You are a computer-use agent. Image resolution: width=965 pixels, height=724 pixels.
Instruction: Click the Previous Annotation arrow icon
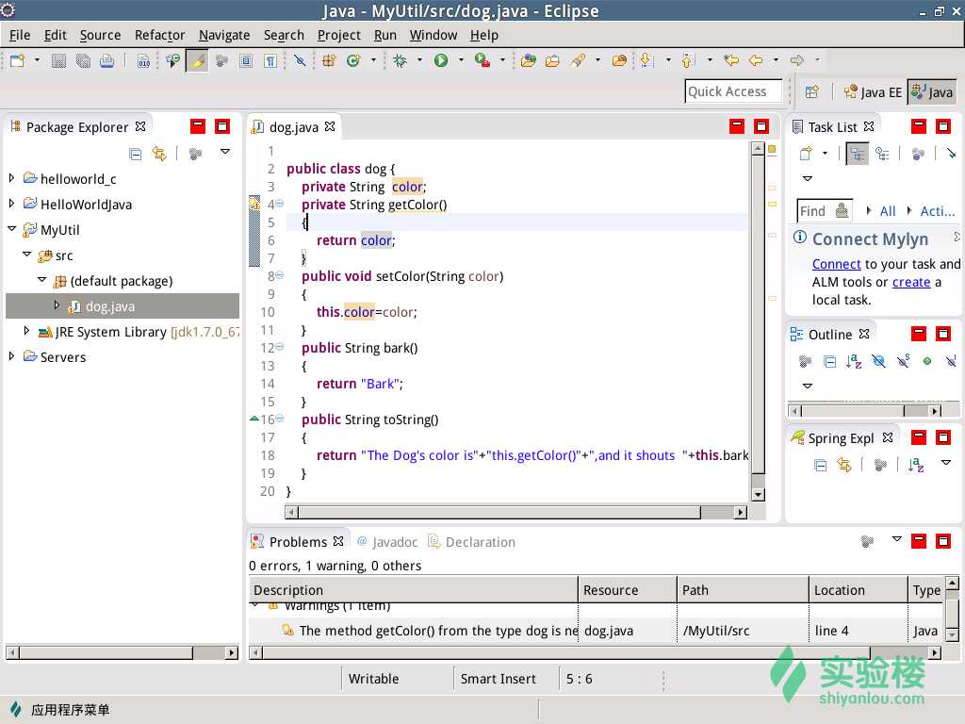[687, 60]
